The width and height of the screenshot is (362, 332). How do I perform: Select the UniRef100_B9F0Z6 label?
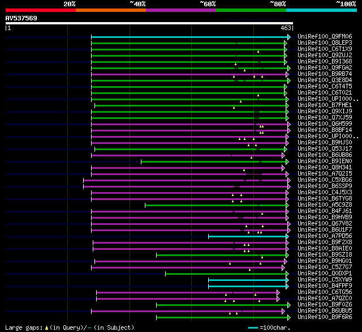click(x=325, y=305)
